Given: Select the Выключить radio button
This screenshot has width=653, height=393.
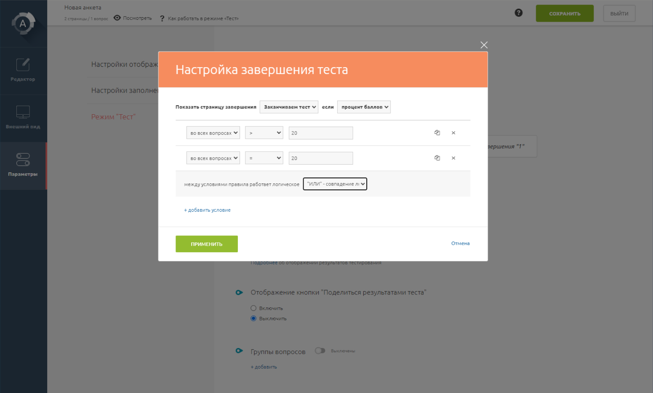Looking at the screenshot, I should tap(253, 318).
